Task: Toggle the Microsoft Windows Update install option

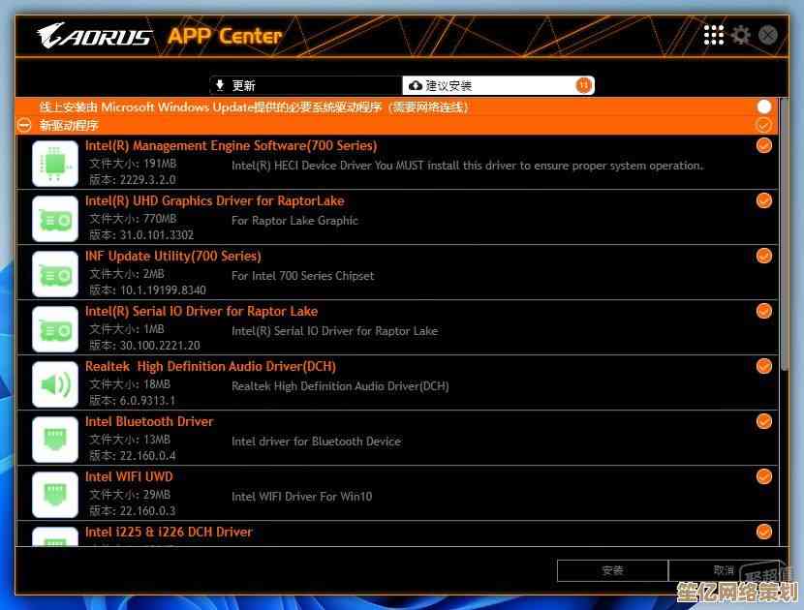Action: (764, 107)
